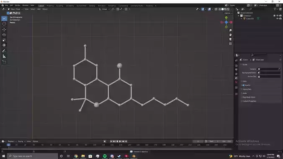
Task: Toggle the Gravity checkbox
Action: point(243,85)
